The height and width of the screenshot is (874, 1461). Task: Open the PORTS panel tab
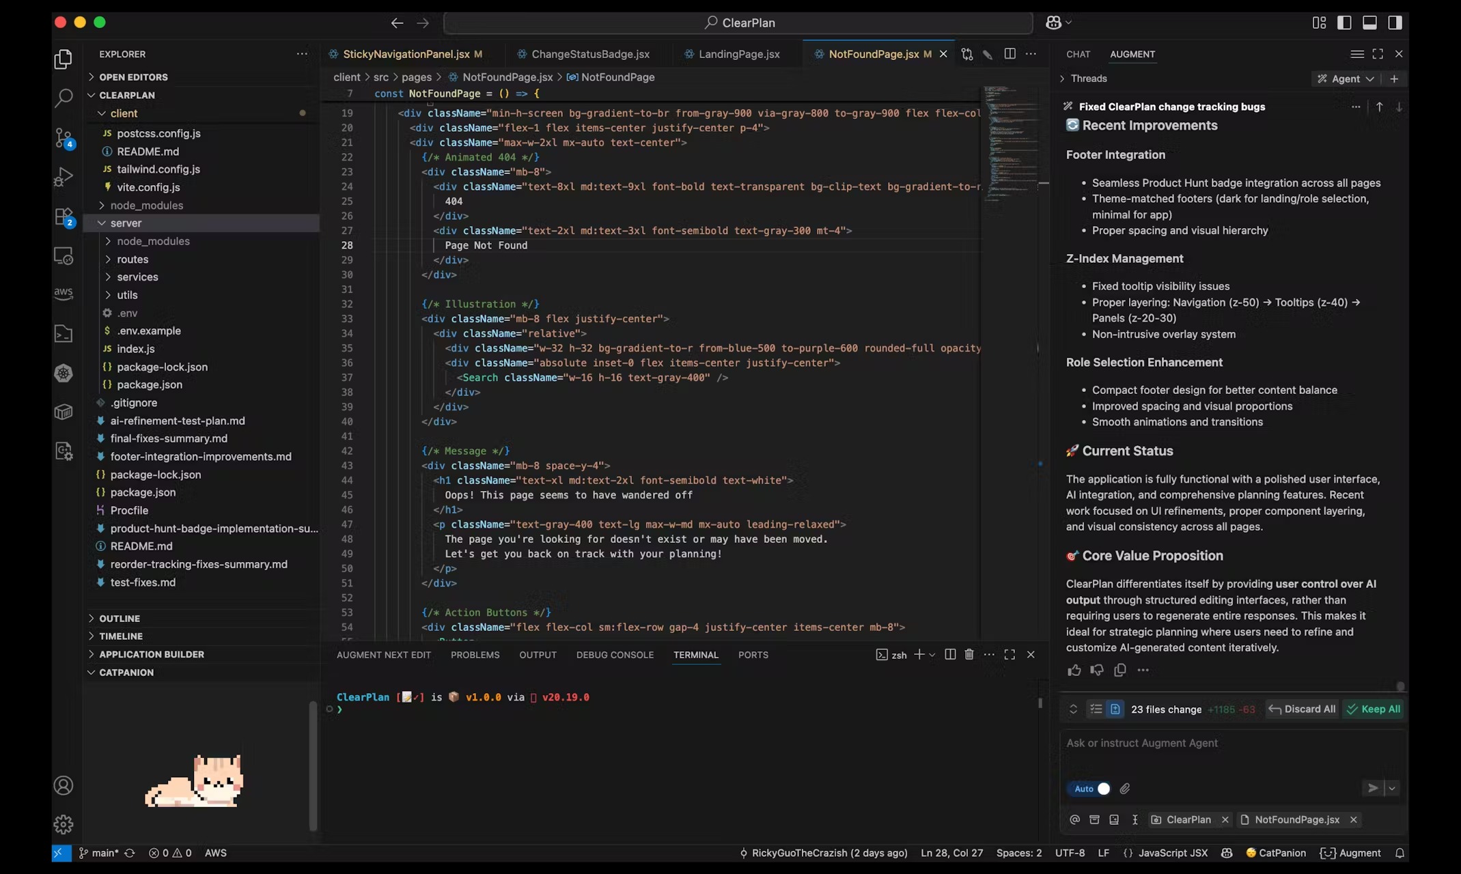753,655
